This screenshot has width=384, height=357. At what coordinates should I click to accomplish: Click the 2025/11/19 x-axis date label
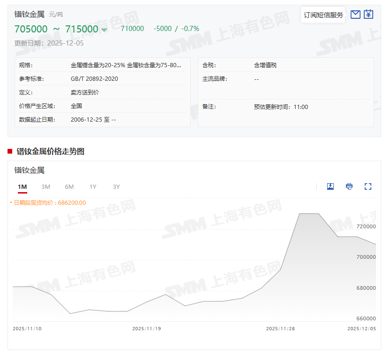point(147,329)
